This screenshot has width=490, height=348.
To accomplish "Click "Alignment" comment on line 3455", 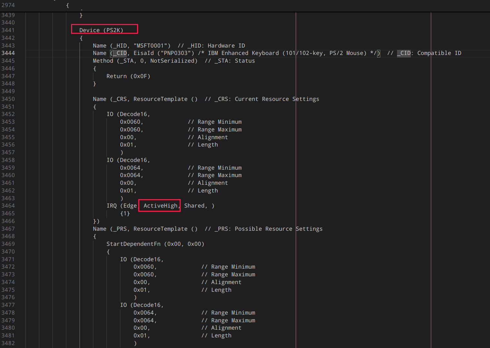I will (213, 137).
